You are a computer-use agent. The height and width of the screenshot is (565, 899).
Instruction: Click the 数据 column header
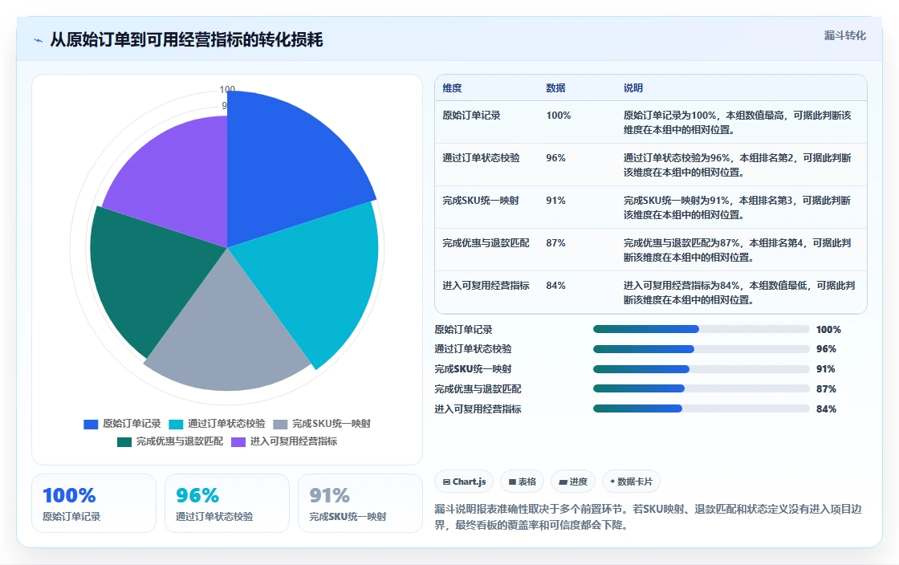tap(555, 87)
